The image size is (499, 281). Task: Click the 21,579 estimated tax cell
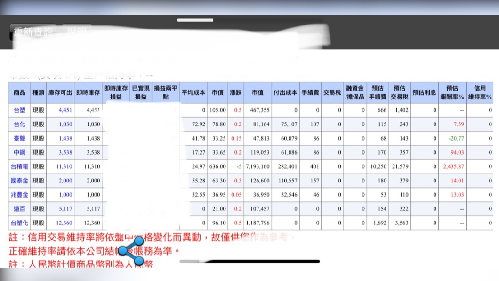[x=400, y=166]
